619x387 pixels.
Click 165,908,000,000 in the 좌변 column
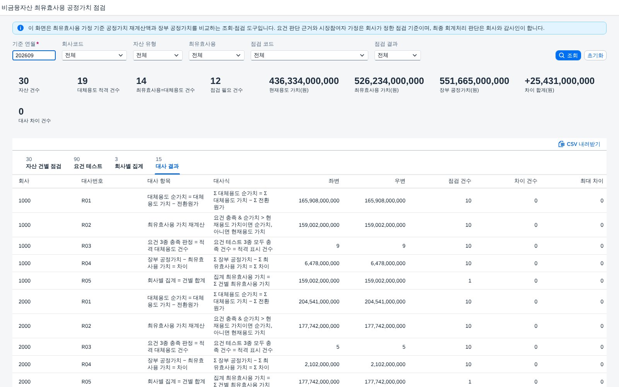pos(319,200)
